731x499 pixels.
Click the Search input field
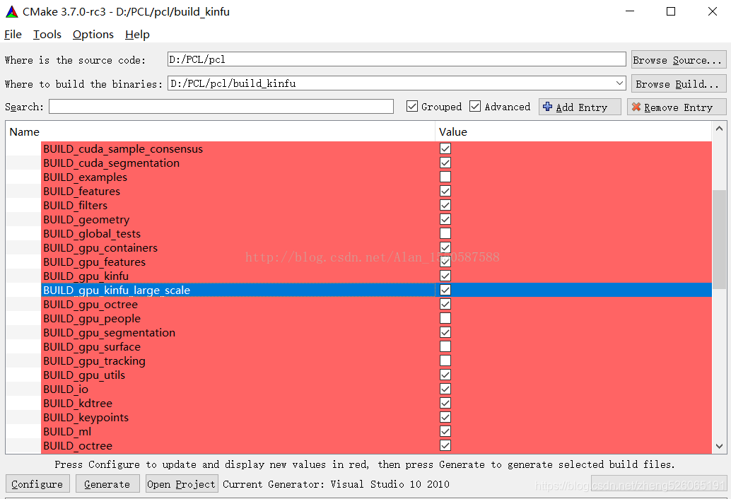(x=221, y=106)
